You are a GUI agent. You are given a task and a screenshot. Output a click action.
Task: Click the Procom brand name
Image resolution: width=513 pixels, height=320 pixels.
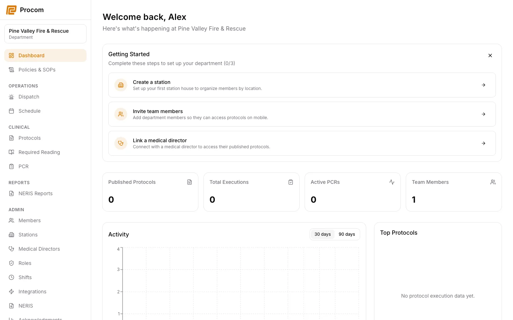32,10
